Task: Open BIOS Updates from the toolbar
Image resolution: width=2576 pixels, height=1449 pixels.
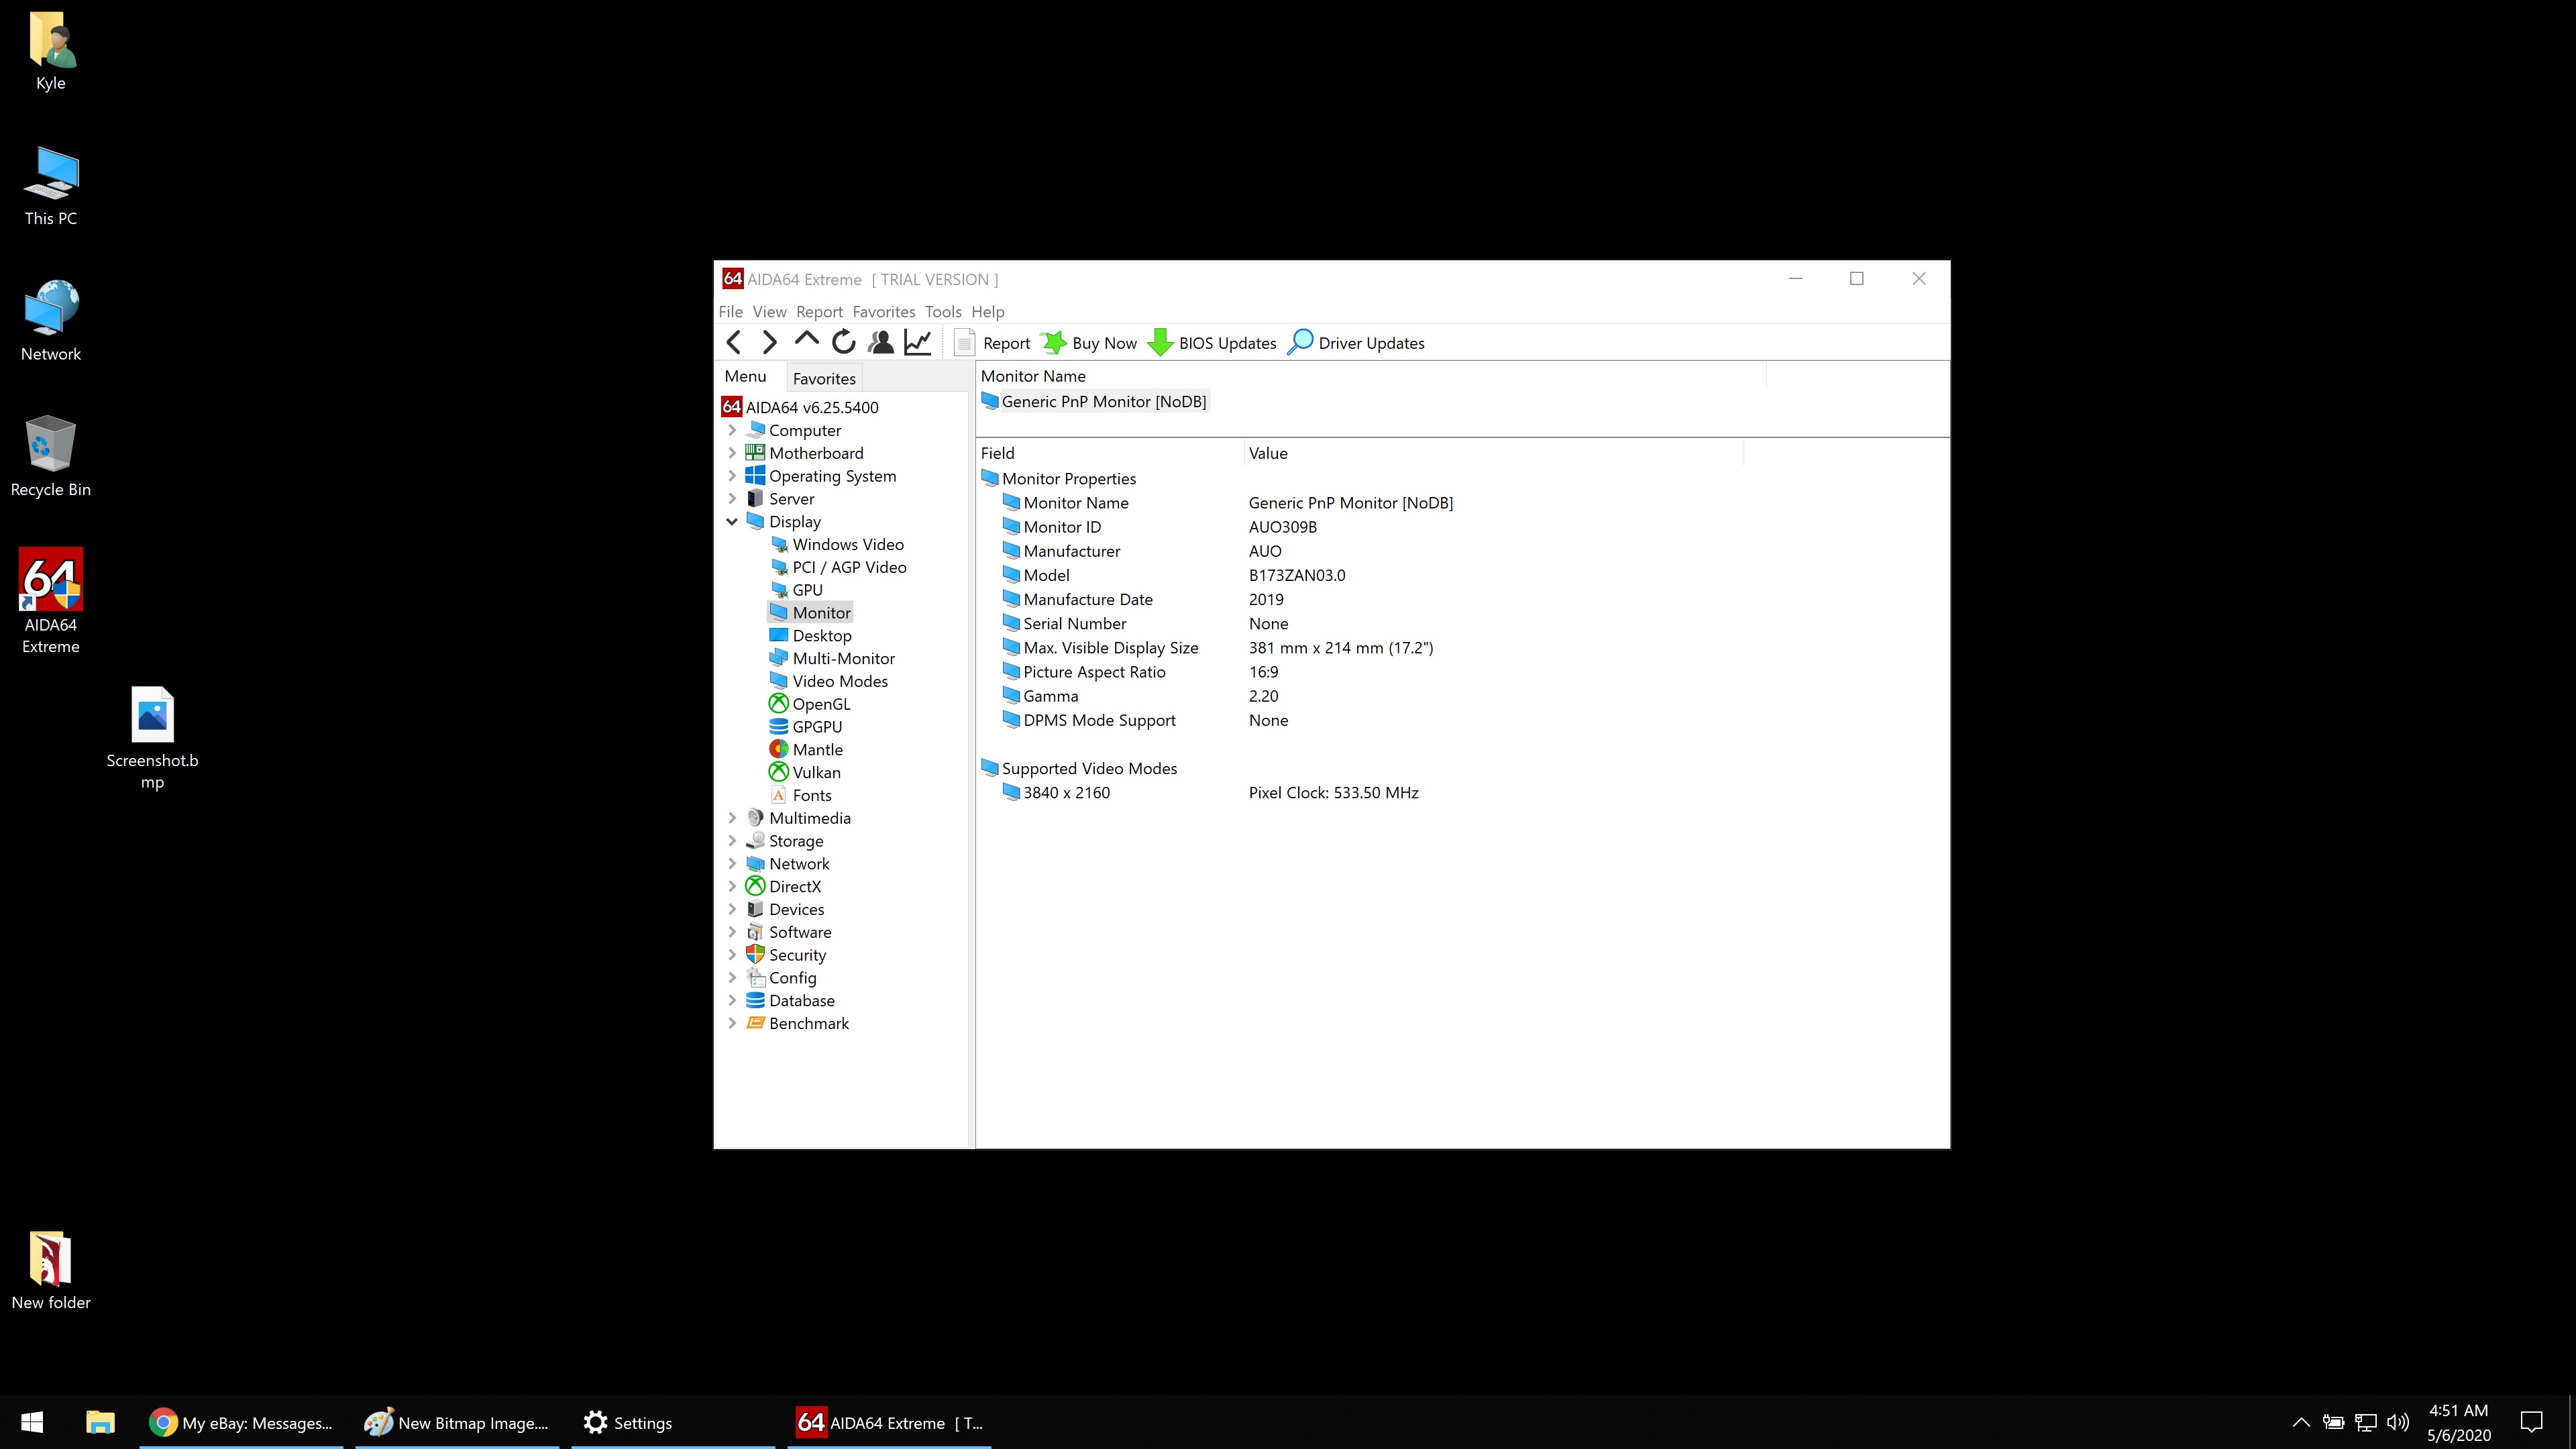Action: (1212, 343)
